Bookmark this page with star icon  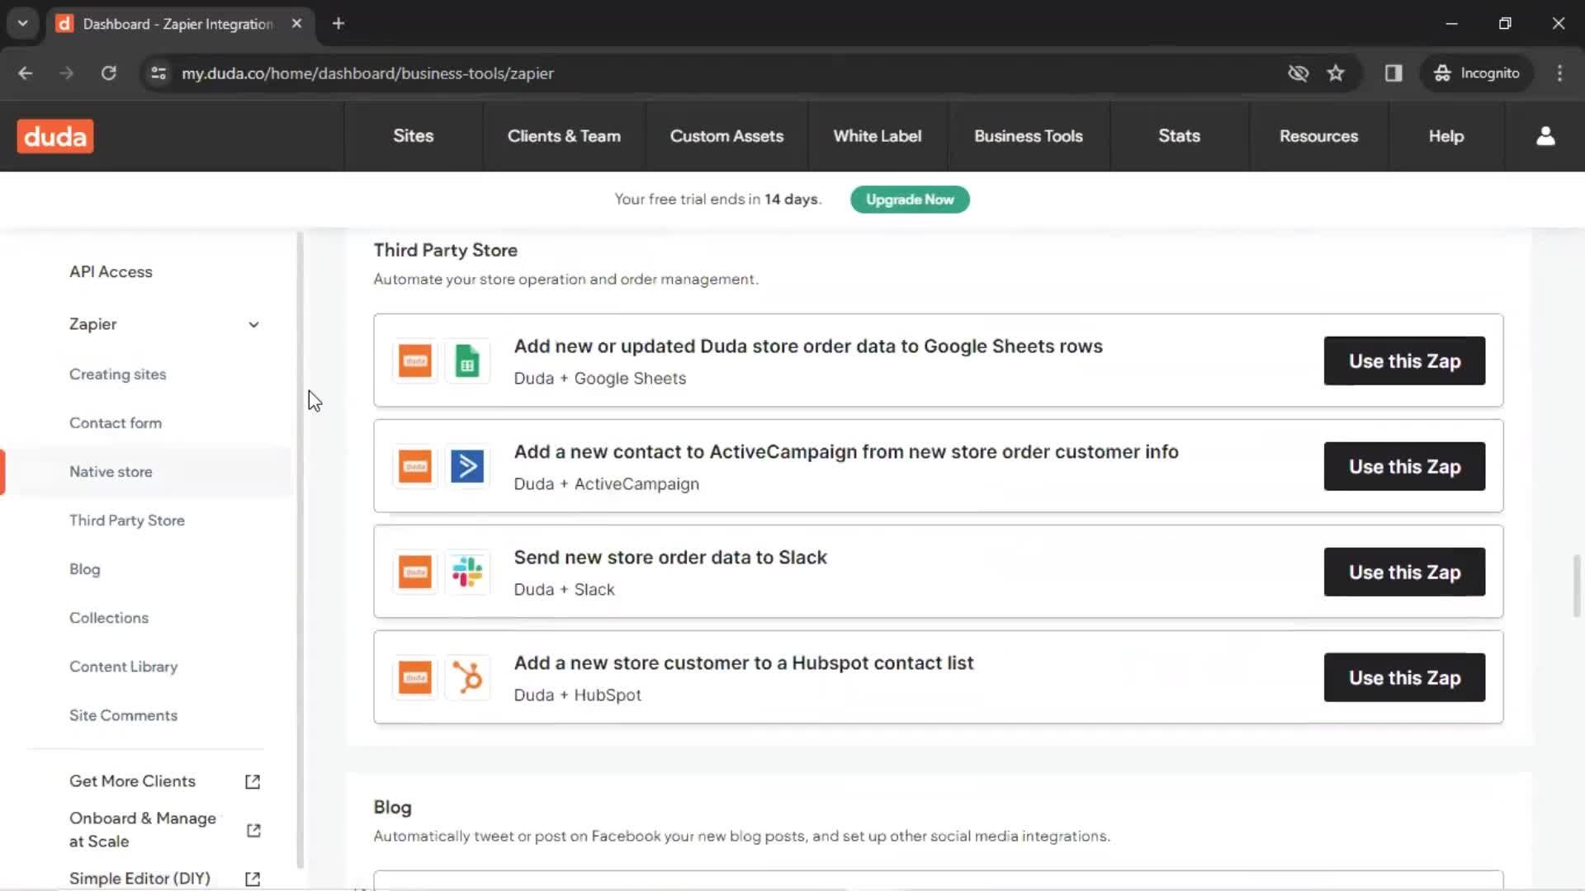coord(1336,73)
